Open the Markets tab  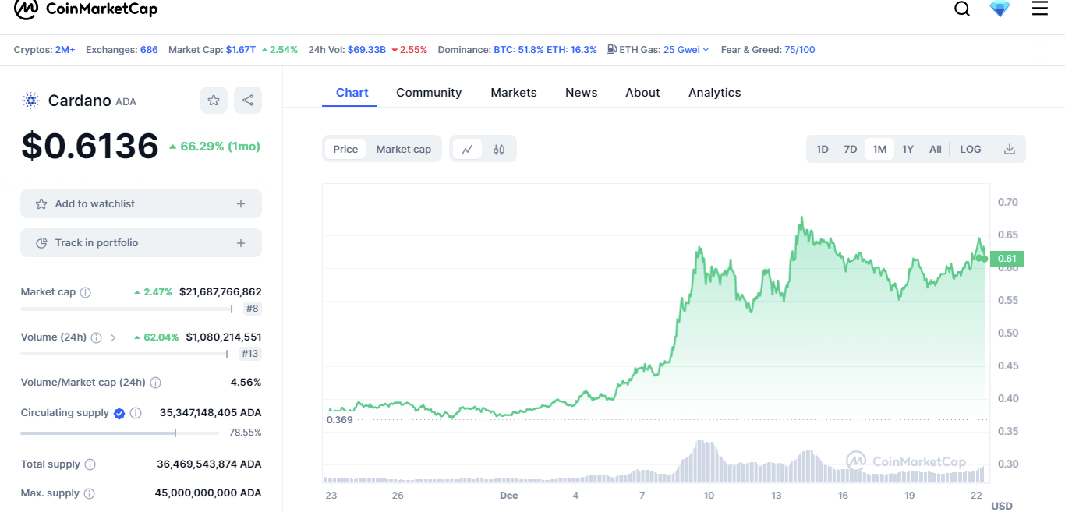(514, 92)
